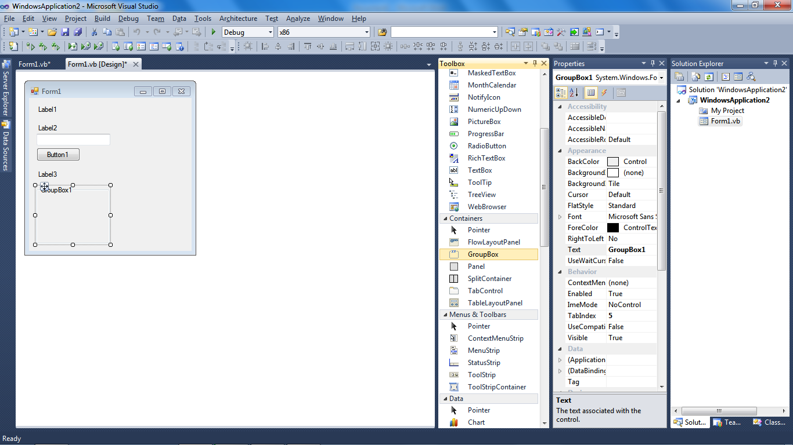Image resolution: width=793 pixels, height=445 pixels.
Task: Click the ForeColor black color swatch
Action: tap(613, 227)
